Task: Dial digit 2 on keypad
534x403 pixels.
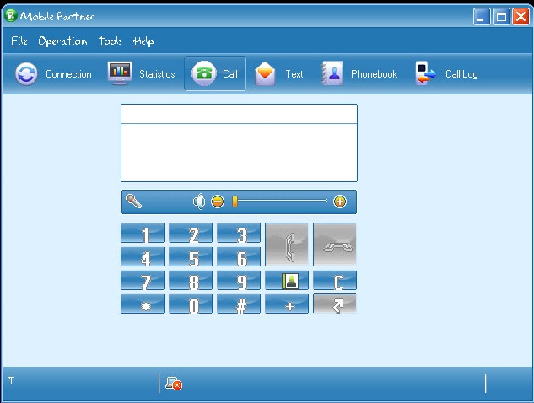Action: coord(191,234)
